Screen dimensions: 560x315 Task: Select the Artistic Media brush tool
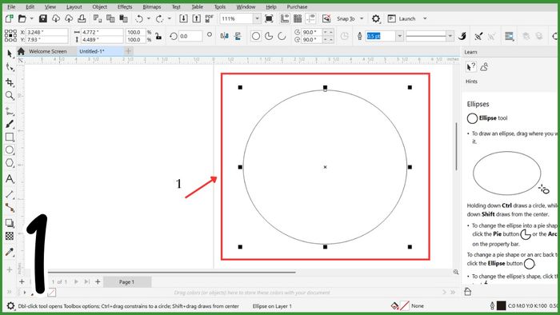10,124
